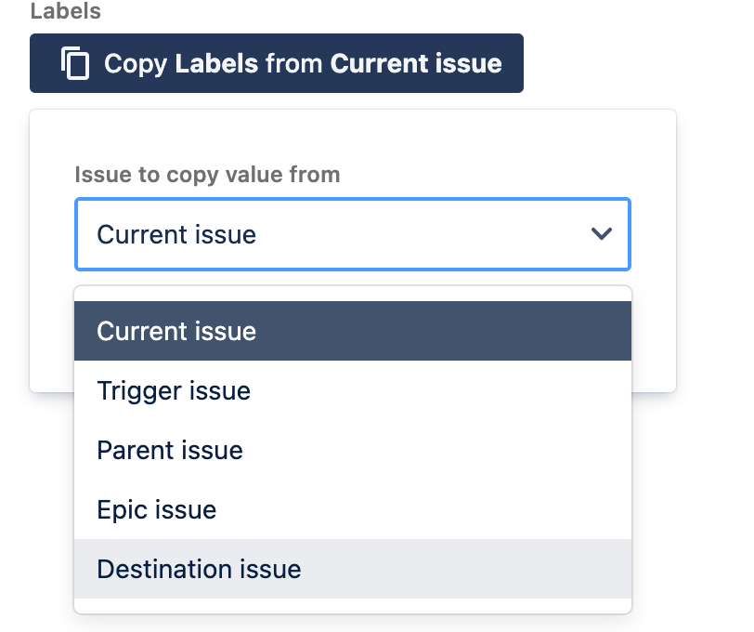Select Epic issue as the source
This screenshot has width=754, height=632.
click(353, 509)
